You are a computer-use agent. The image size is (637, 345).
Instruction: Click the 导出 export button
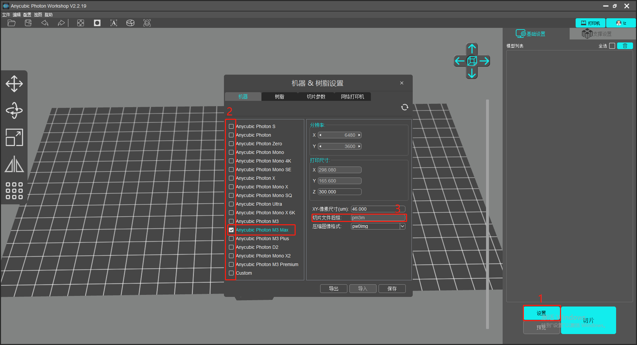[333, 289]
